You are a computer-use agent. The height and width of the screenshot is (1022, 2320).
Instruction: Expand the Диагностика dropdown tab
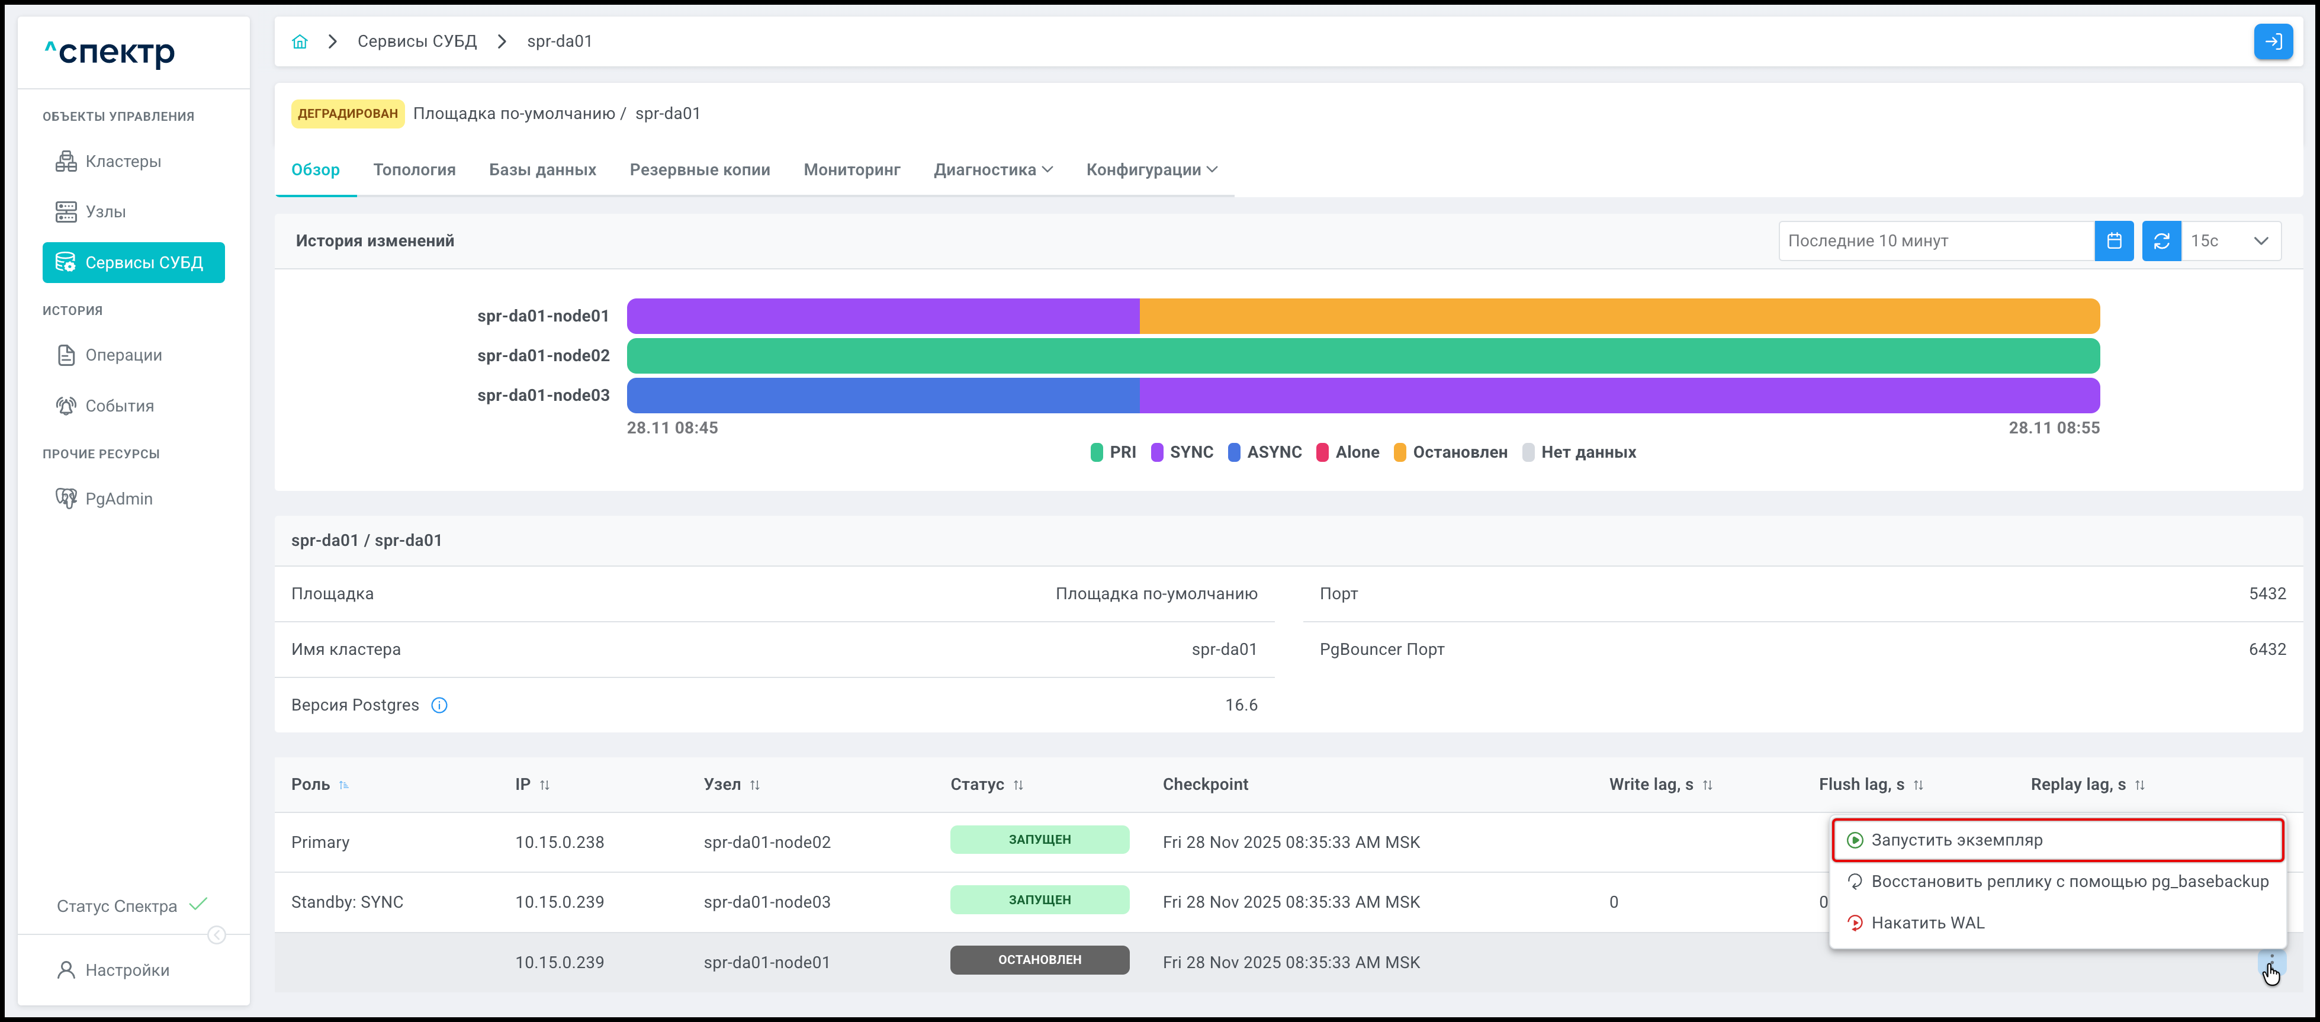[992, 170]
